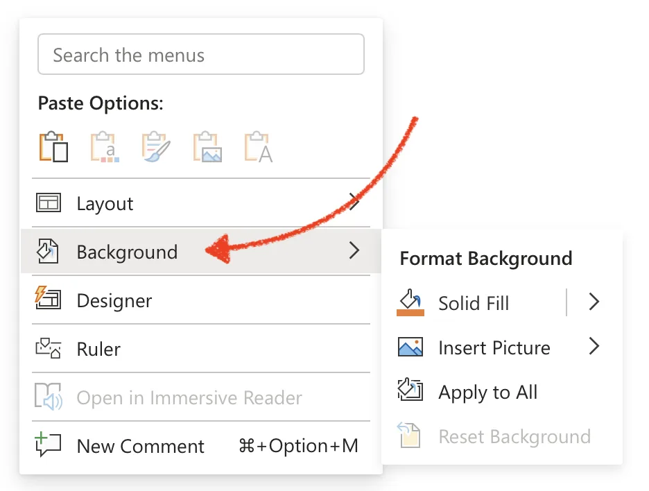Toggle the Ruler menu entry
Image resolution: width=649 pixels, height=491 pixels.
point(201,349)
